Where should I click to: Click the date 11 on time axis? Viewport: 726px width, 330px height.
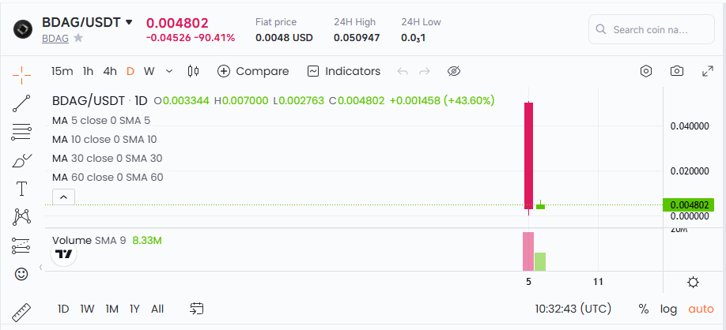(x=598, y=282)
